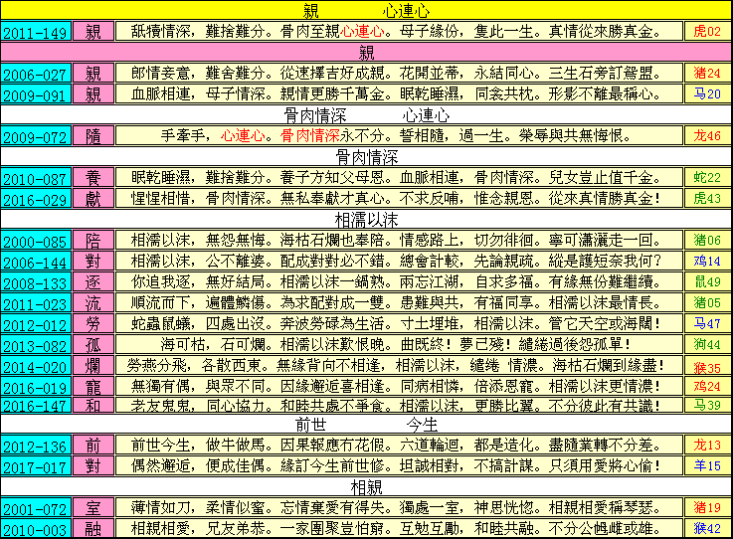The height and width of the screenshot is (539, 733).
Task: Click issue number 2016-147
Action: pyautogui.click(x=36, y=405)
